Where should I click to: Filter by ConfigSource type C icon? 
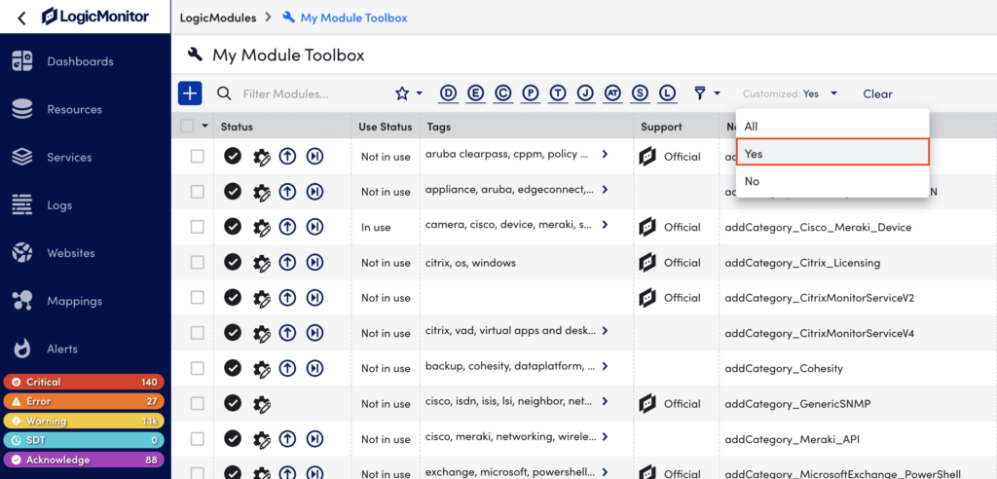click(503, 93)
